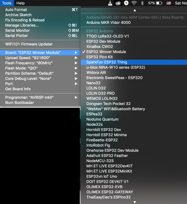
Task: Click Fix Encoding & Reload
Action: [40, 20]
